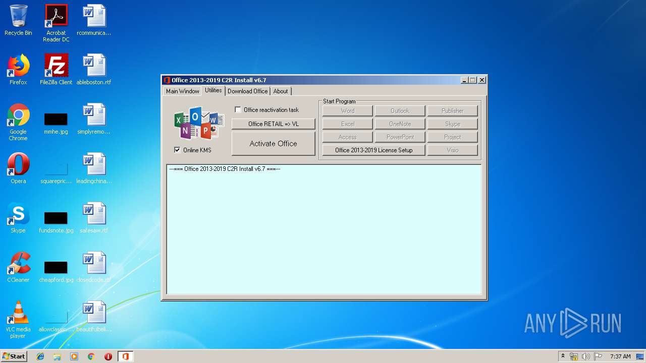Click the PowerPoint start button
This screenshot has height=363, width=646.
pyautogui.click(x=400, y=137)
